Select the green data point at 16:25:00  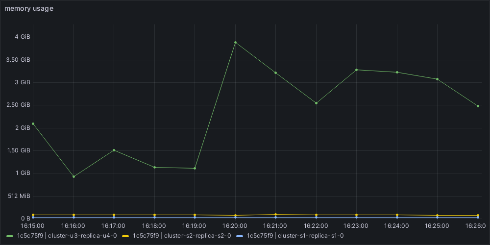point(437,79)
